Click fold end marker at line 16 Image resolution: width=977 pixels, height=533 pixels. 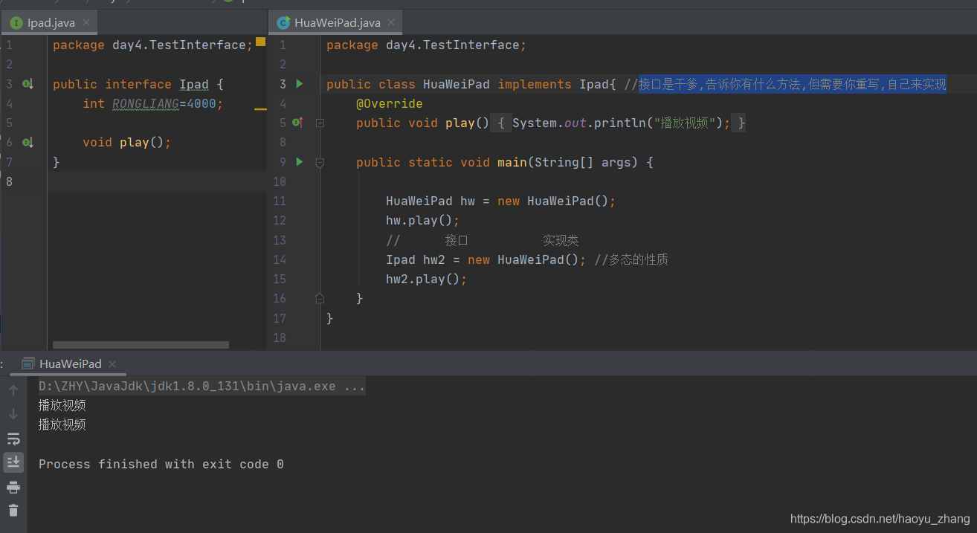click(x=320, y=298)
